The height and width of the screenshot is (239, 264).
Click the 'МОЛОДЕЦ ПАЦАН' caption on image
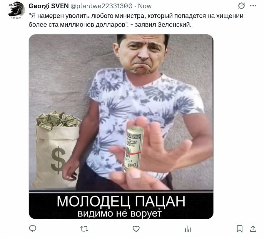coord(121,201)
